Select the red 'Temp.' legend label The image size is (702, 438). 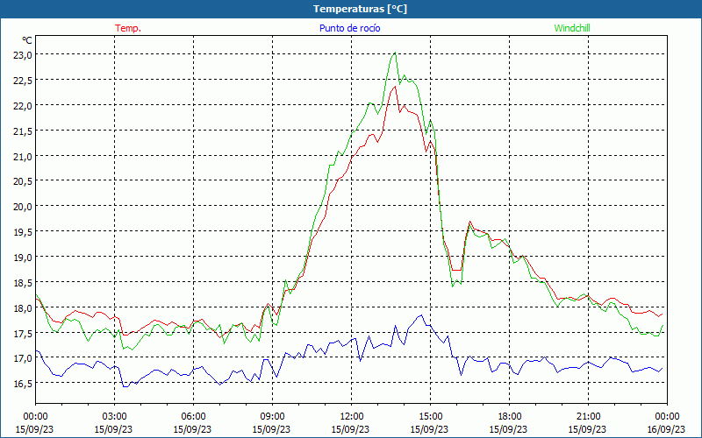click(128, 28)
